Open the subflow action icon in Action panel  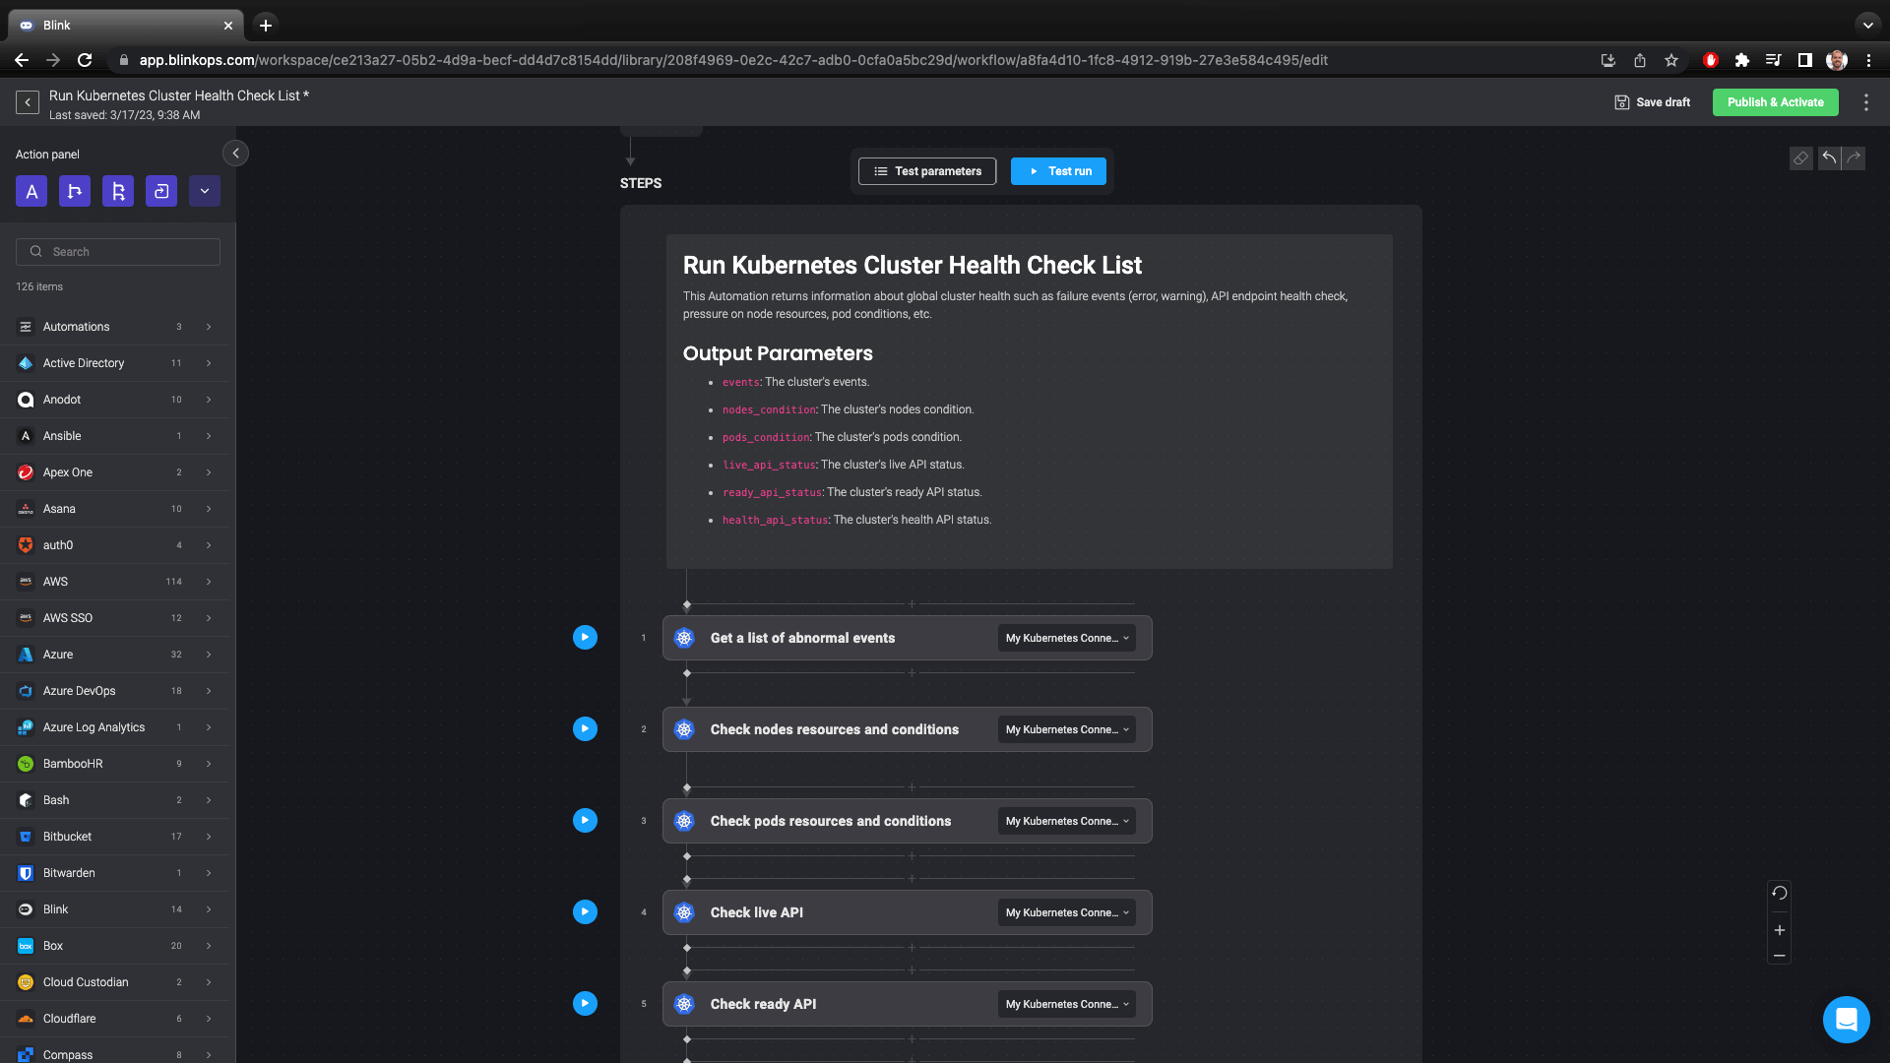[160, 191]
